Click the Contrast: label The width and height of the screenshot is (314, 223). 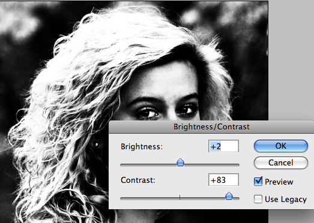tap(138, 180)
